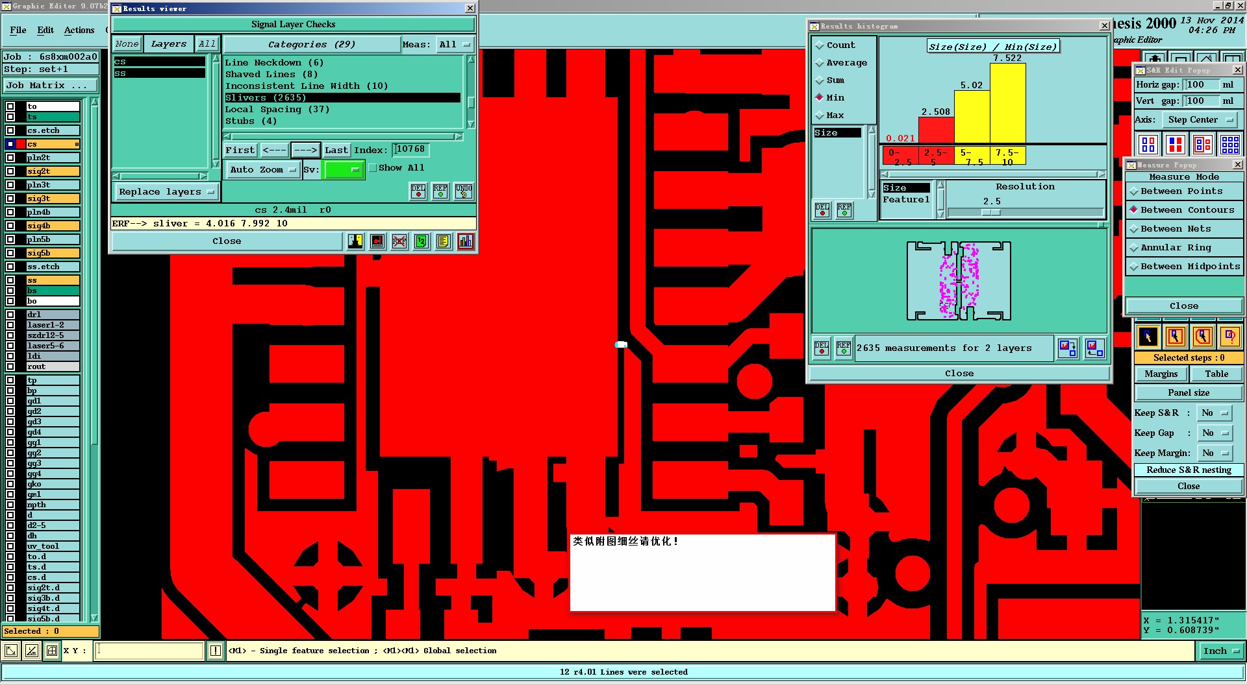Open Axis Step Center dropdown
The image size is (1247, 685).
pos(1200,120)
